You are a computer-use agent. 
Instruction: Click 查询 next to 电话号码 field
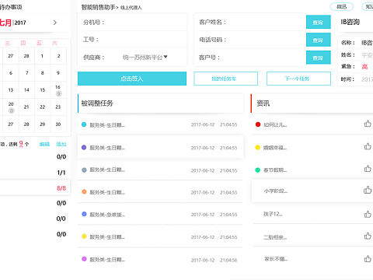[x=319, y=40]
